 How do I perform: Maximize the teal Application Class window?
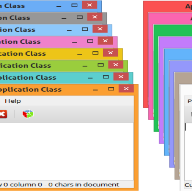pos(106,77)
